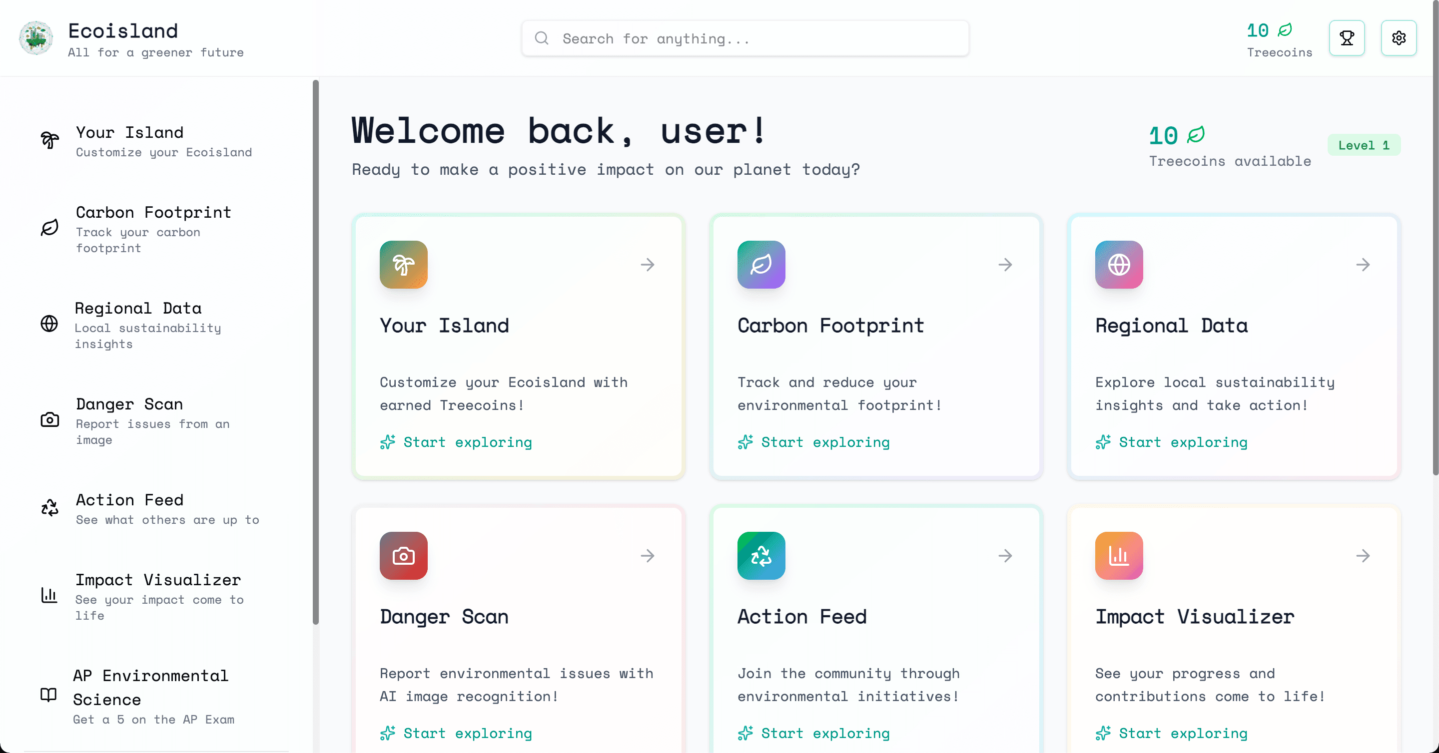Image resolution: width=1439 pixels, height=753 pixels.
Task: Click the Level 1 badge
Action: 1364,145
